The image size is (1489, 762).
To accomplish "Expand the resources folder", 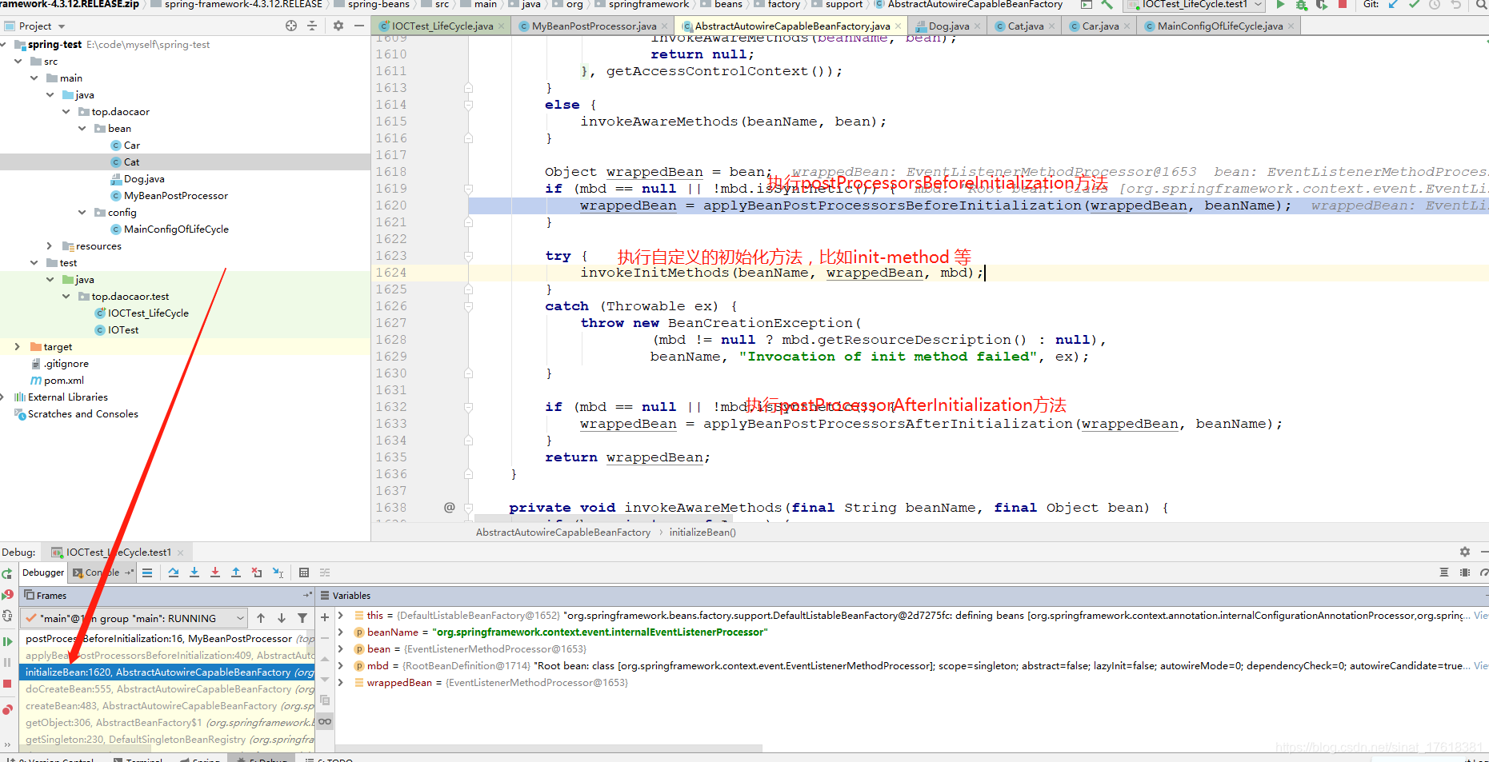I will tap(50, 246).
